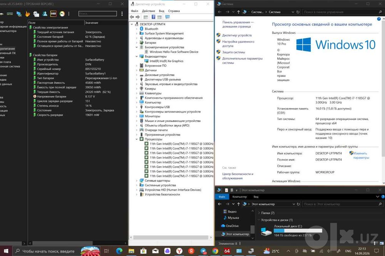This screenshot has height=256, width=385.
Task: Click up arrow in the Система window
Action: pos(238,12)
